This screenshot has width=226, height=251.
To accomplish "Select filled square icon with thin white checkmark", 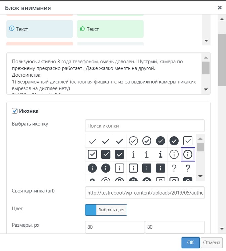I will click(106, 154).
